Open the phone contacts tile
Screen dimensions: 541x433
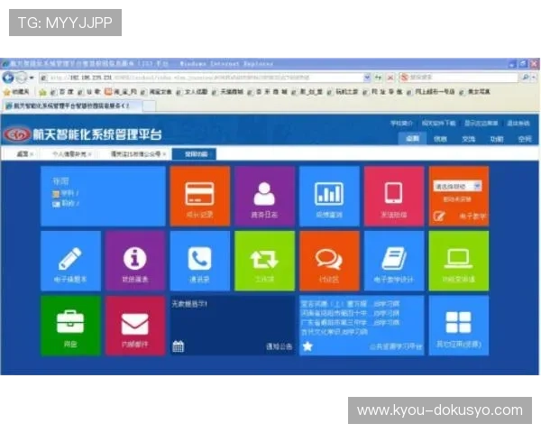[200, 261]
